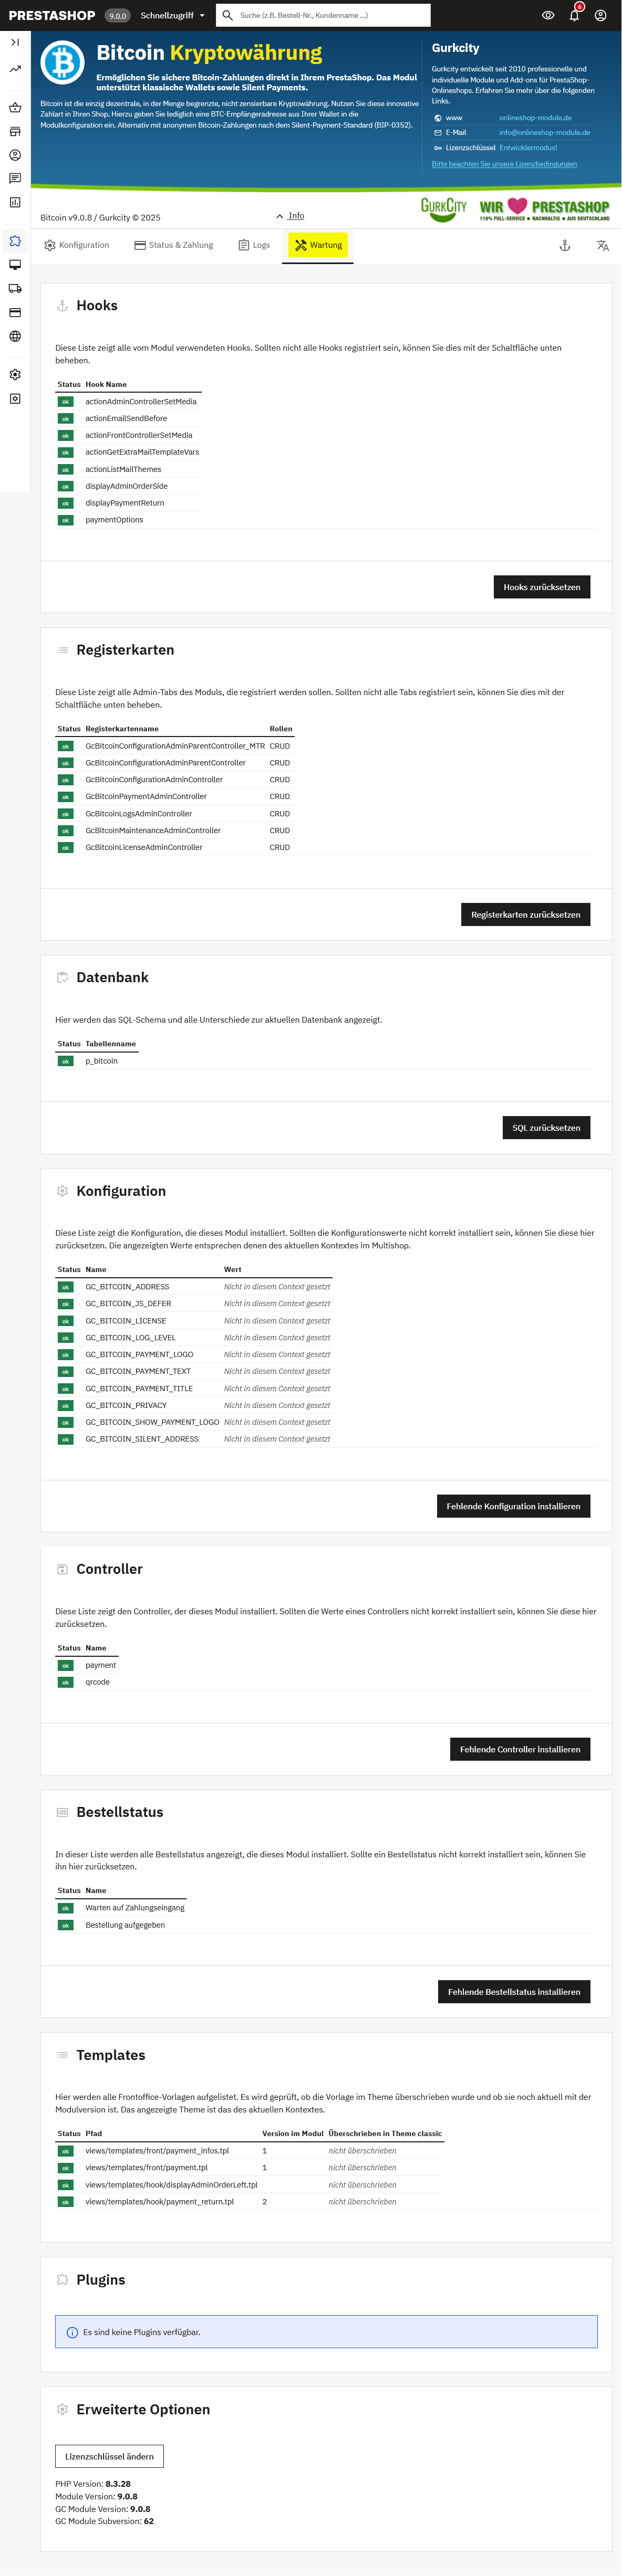Click the Lizenzschlüssel ändern button
This screenshot has width=622, height=2576.
tap(109, 2456)
